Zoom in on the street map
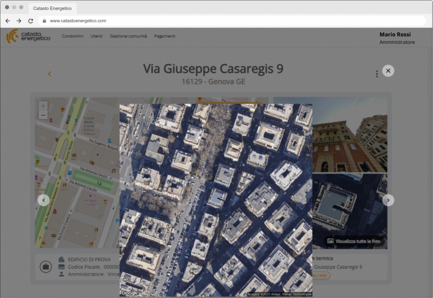The image size is (433, 298). coord(43,106)
